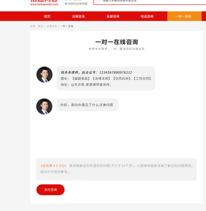Click breadcrumb link 首页

click(x=41, y=26)
